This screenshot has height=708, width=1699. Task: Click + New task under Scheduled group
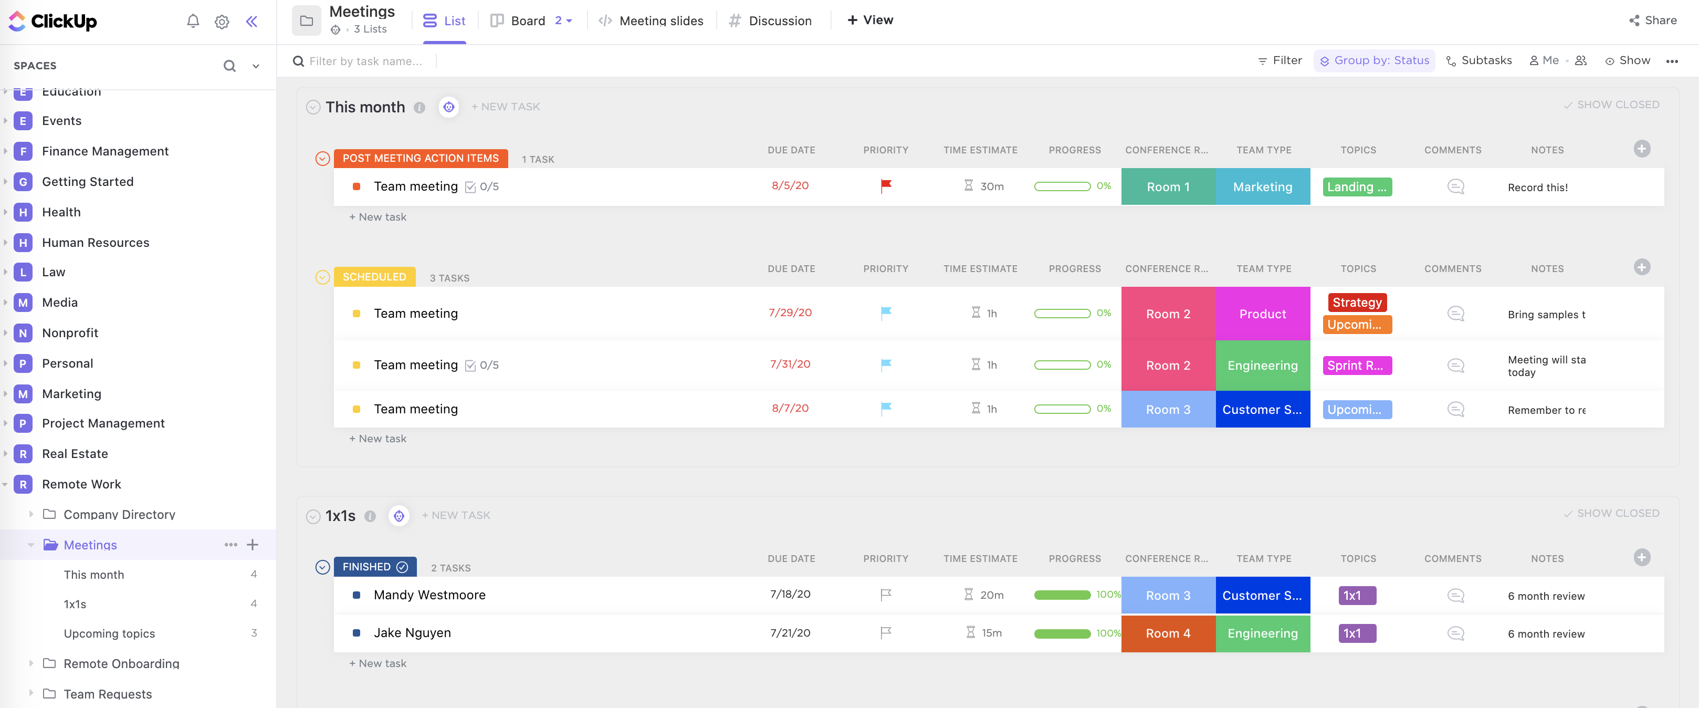378,438
